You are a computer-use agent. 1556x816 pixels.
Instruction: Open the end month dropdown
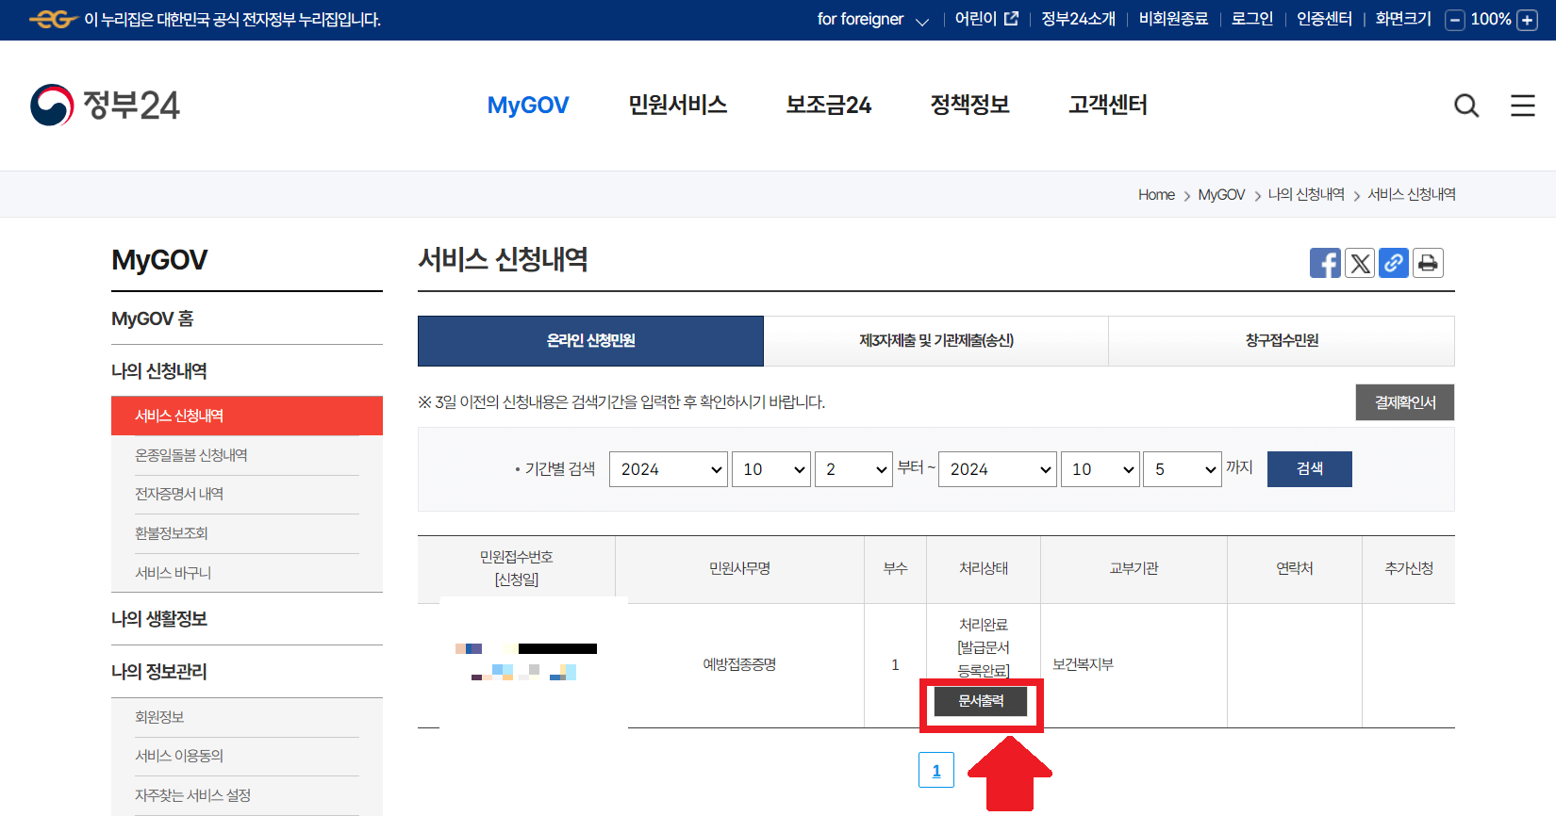click(x=1101, y=469)
